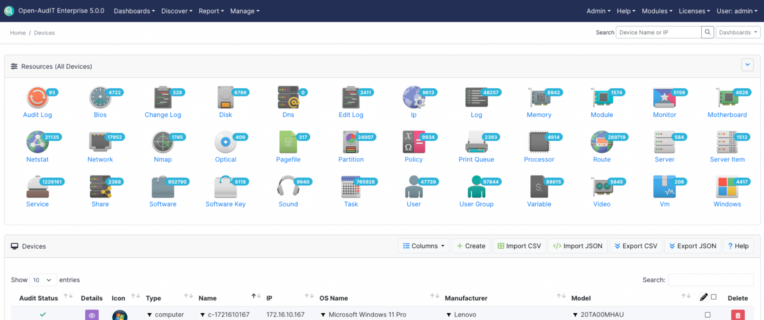Open the Processor resource icon
764x320 pixels.
click(539, 142)
